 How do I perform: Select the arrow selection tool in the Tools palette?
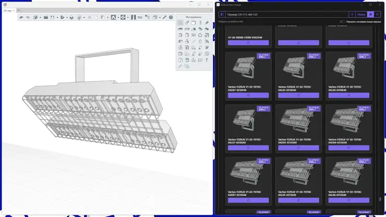[x=180, y=23]
